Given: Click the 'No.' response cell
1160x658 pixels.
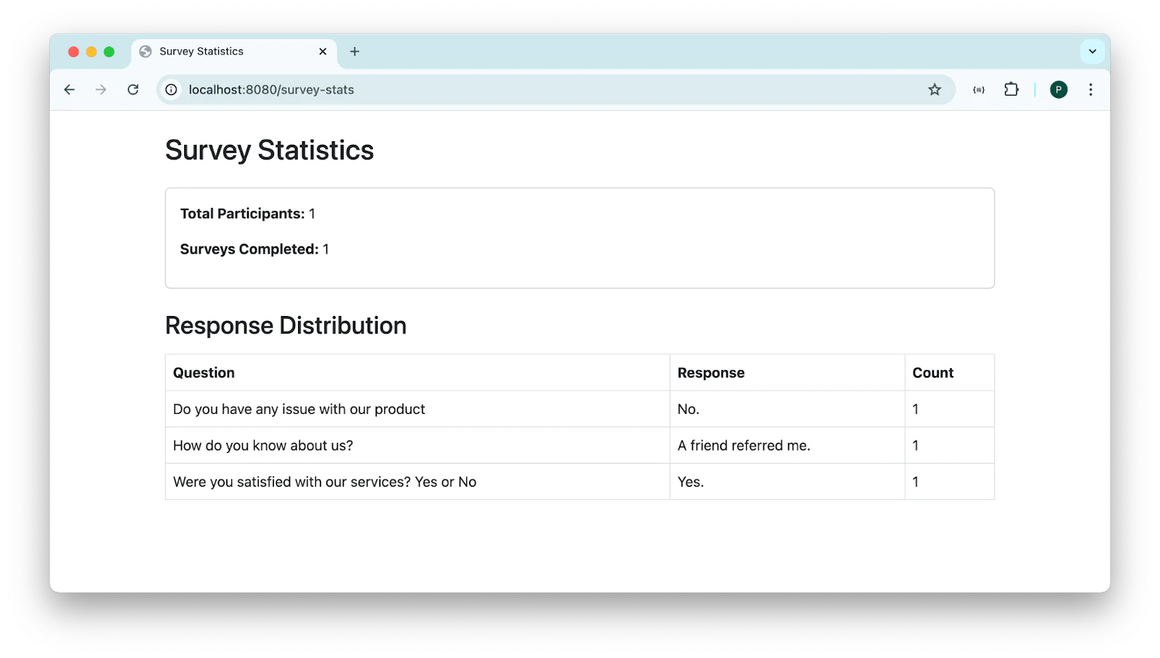Looking at the screenshot, I should [x=787, y=409].
